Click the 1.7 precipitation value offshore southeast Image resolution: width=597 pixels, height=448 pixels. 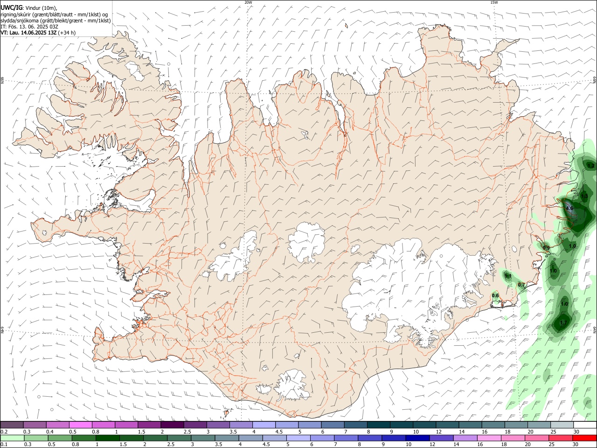563,322
